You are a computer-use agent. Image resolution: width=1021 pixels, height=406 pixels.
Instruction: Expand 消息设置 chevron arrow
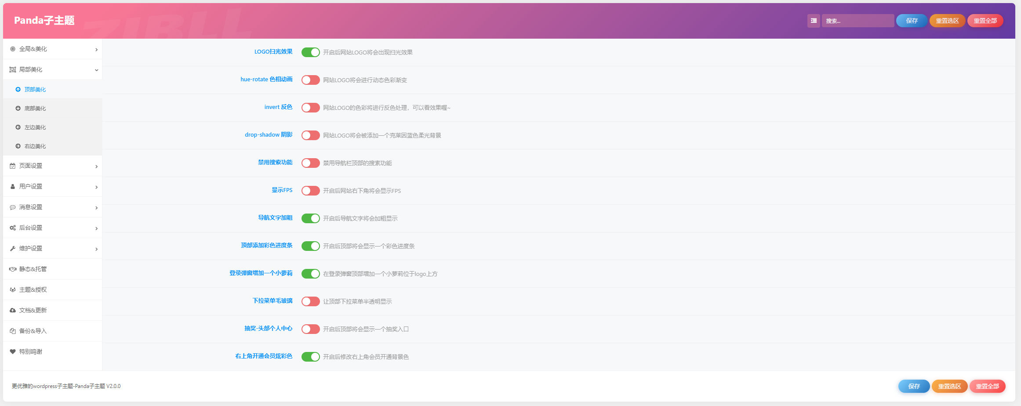[96, 208]
